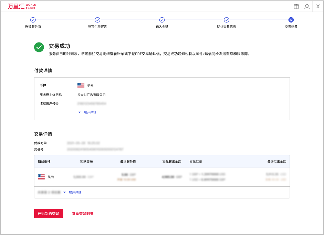Viewport: 324px width, 235px height.
Task: Select the 选择服务商 step checkmark
Action: pos(33,20)
